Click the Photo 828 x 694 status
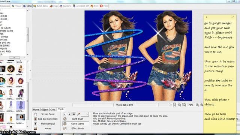The image size is (240, 135). (124, 105)
